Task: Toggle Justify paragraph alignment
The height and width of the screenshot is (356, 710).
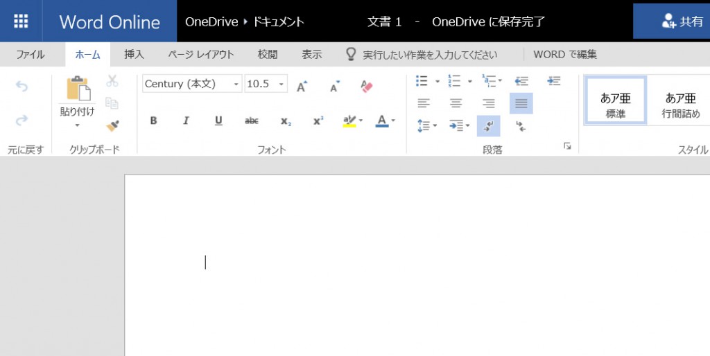Action: pos(521,103)
